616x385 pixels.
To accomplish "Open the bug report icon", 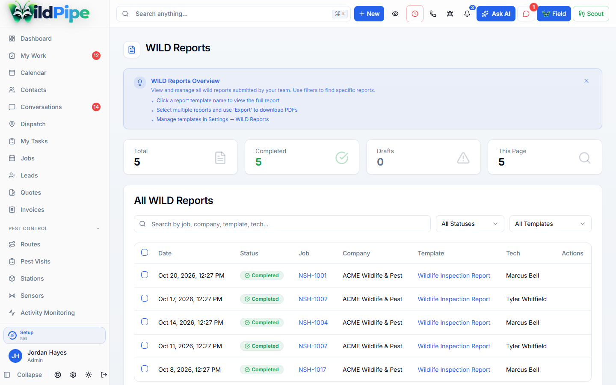I will [450, 14].
